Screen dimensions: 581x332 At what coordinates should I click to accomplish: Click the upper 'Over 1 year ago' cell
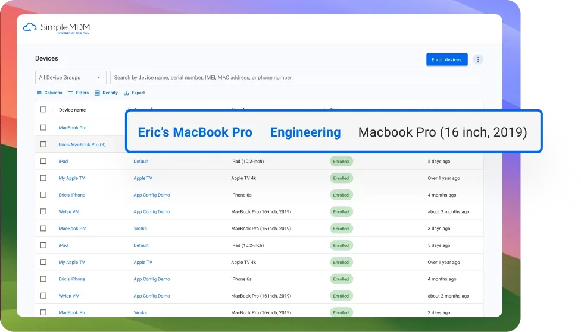(443, 178)
